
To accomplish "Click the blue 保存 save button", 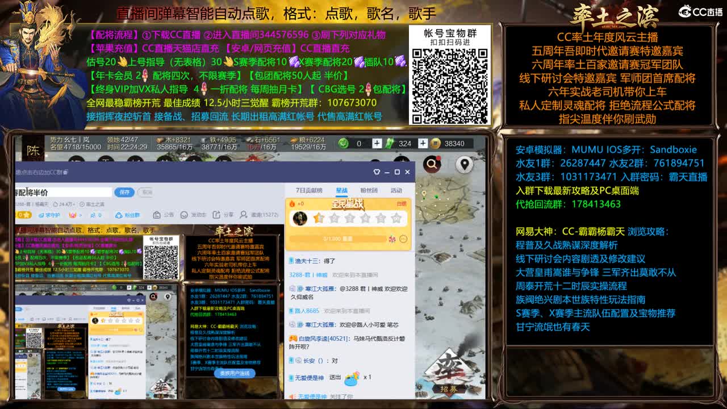I will 124,193.
